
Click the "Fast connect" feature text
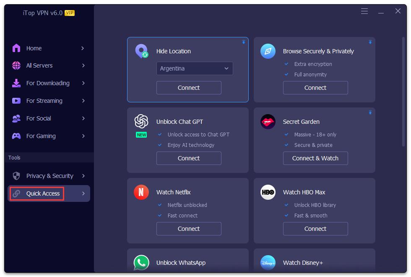(182, 216)
